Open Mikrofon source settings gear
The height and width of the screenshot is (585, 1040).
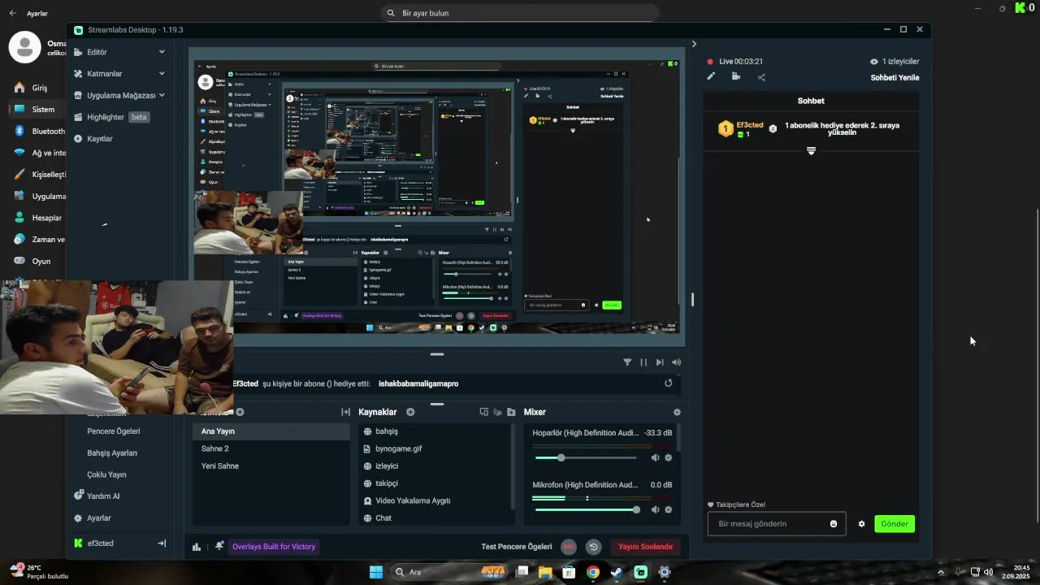click(669, 509)
